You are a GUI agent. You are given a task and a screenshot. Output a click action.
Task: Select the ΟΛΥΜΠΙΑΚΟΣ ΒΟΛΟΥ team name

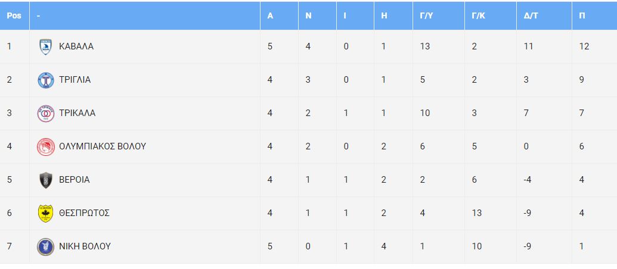pyautogui.click(x=103, y=146)
